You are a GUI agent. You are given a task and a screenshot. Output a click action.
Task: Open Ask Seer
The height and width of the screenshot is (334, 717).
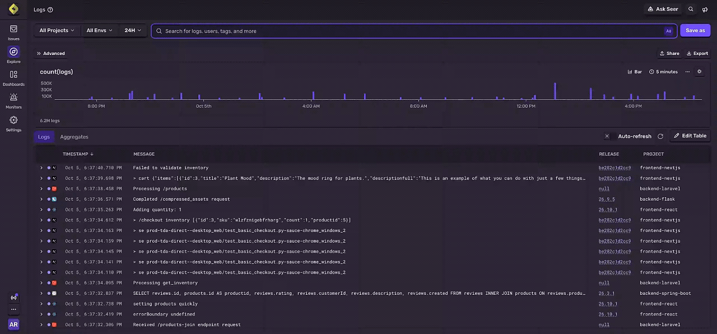click(x=663, y=9)
